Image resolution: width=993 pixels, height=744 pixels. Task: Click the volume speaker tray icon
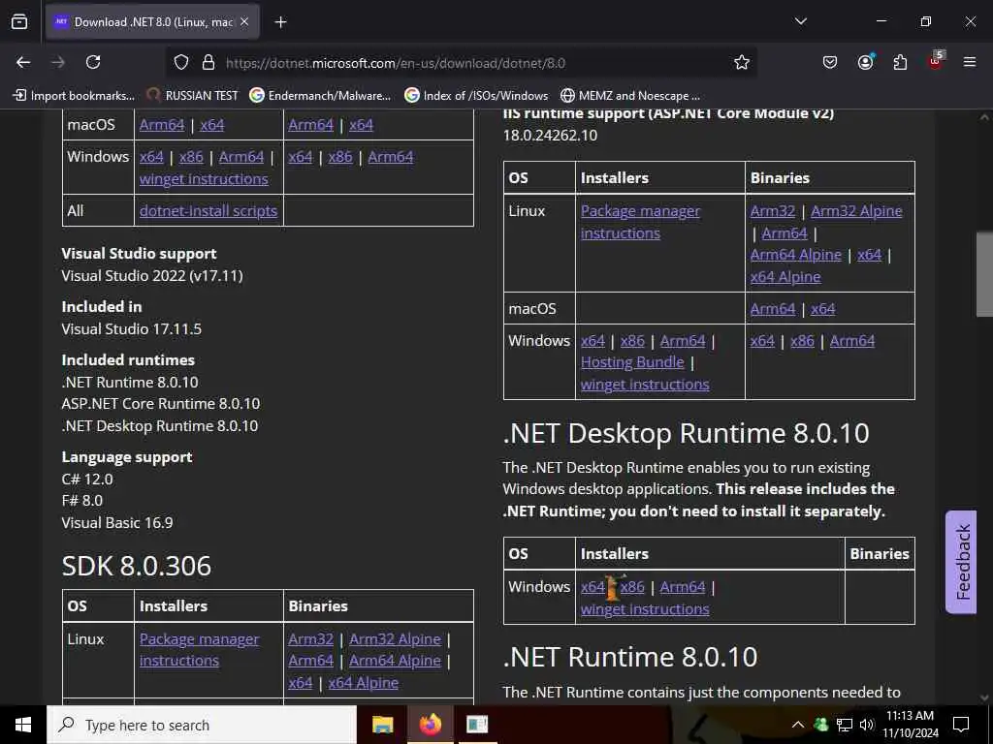click(x=866, y=725)
